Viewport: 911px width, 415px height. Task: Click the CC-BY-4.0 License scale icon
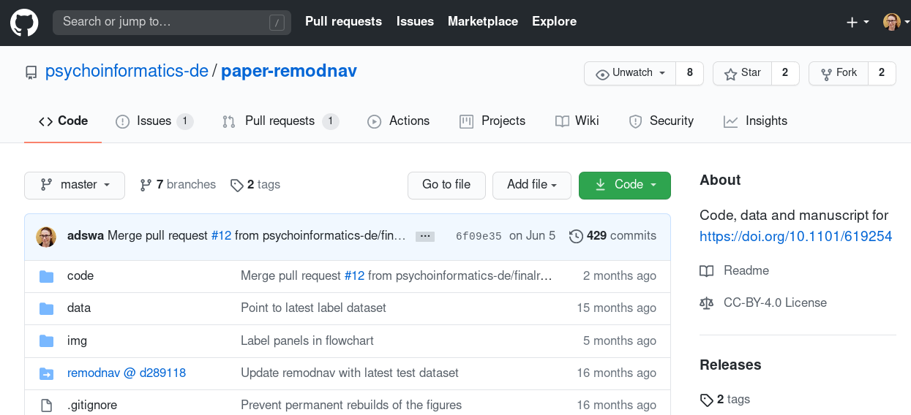pyautogui.click(x=706, y=302)
